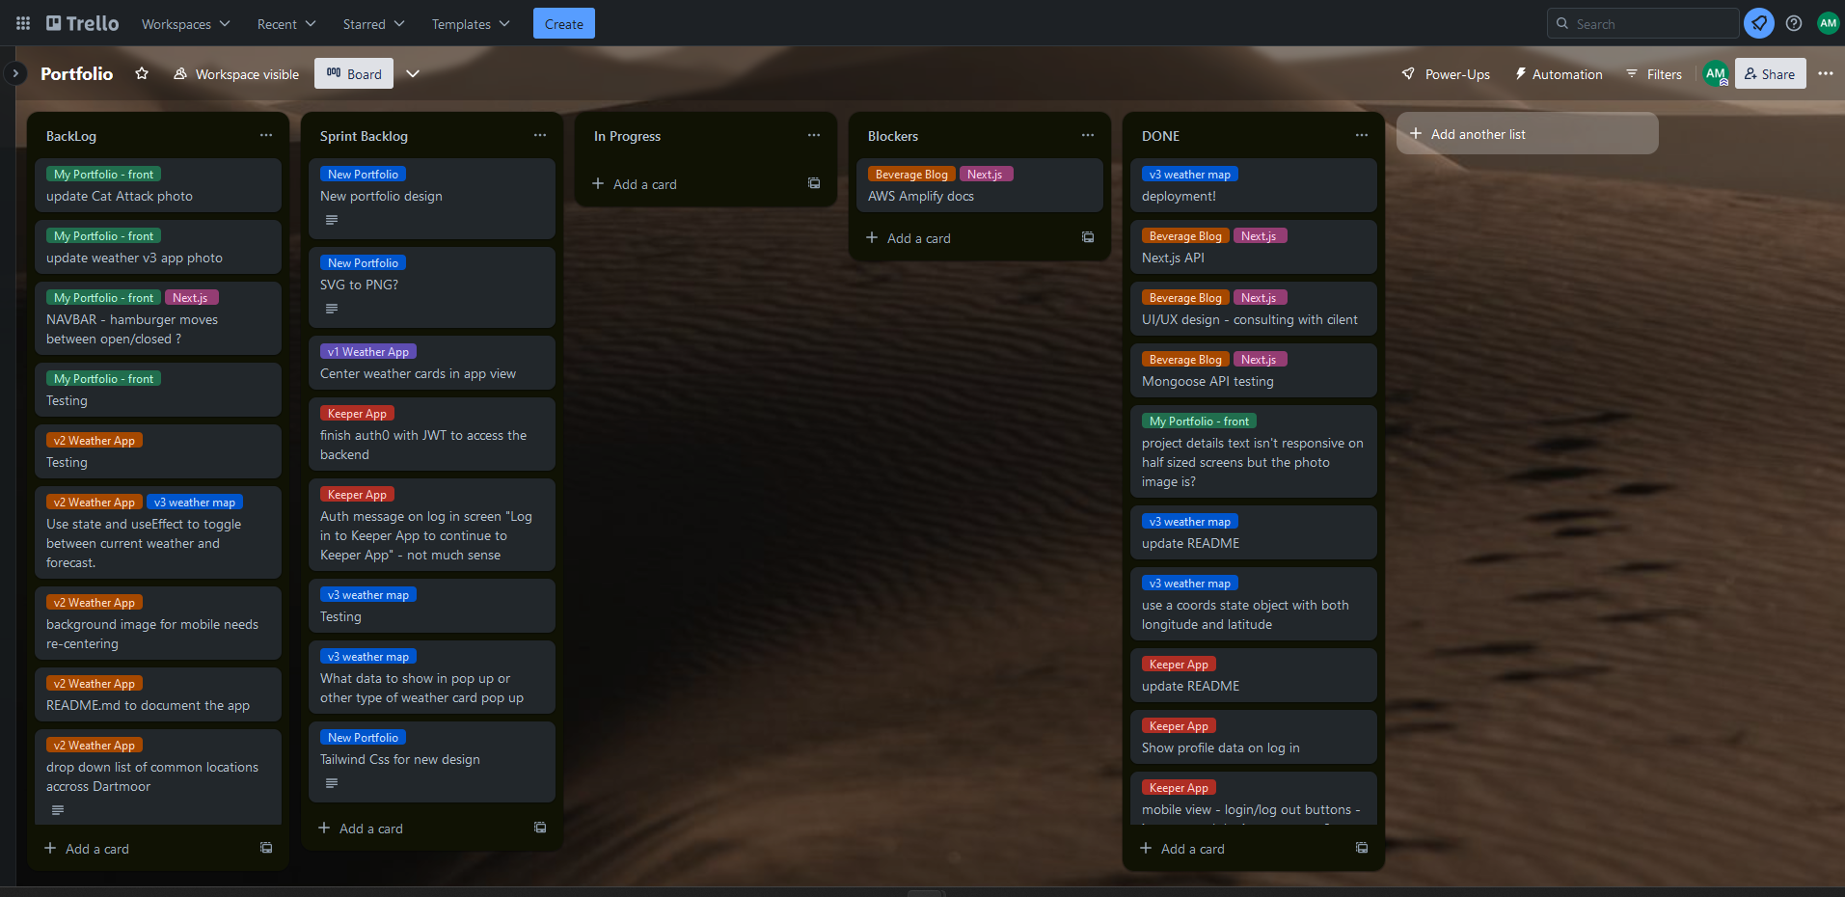Open description icon on Tailwind Css card
This screenshot has height=897, width=1845.
coord(332,783)
